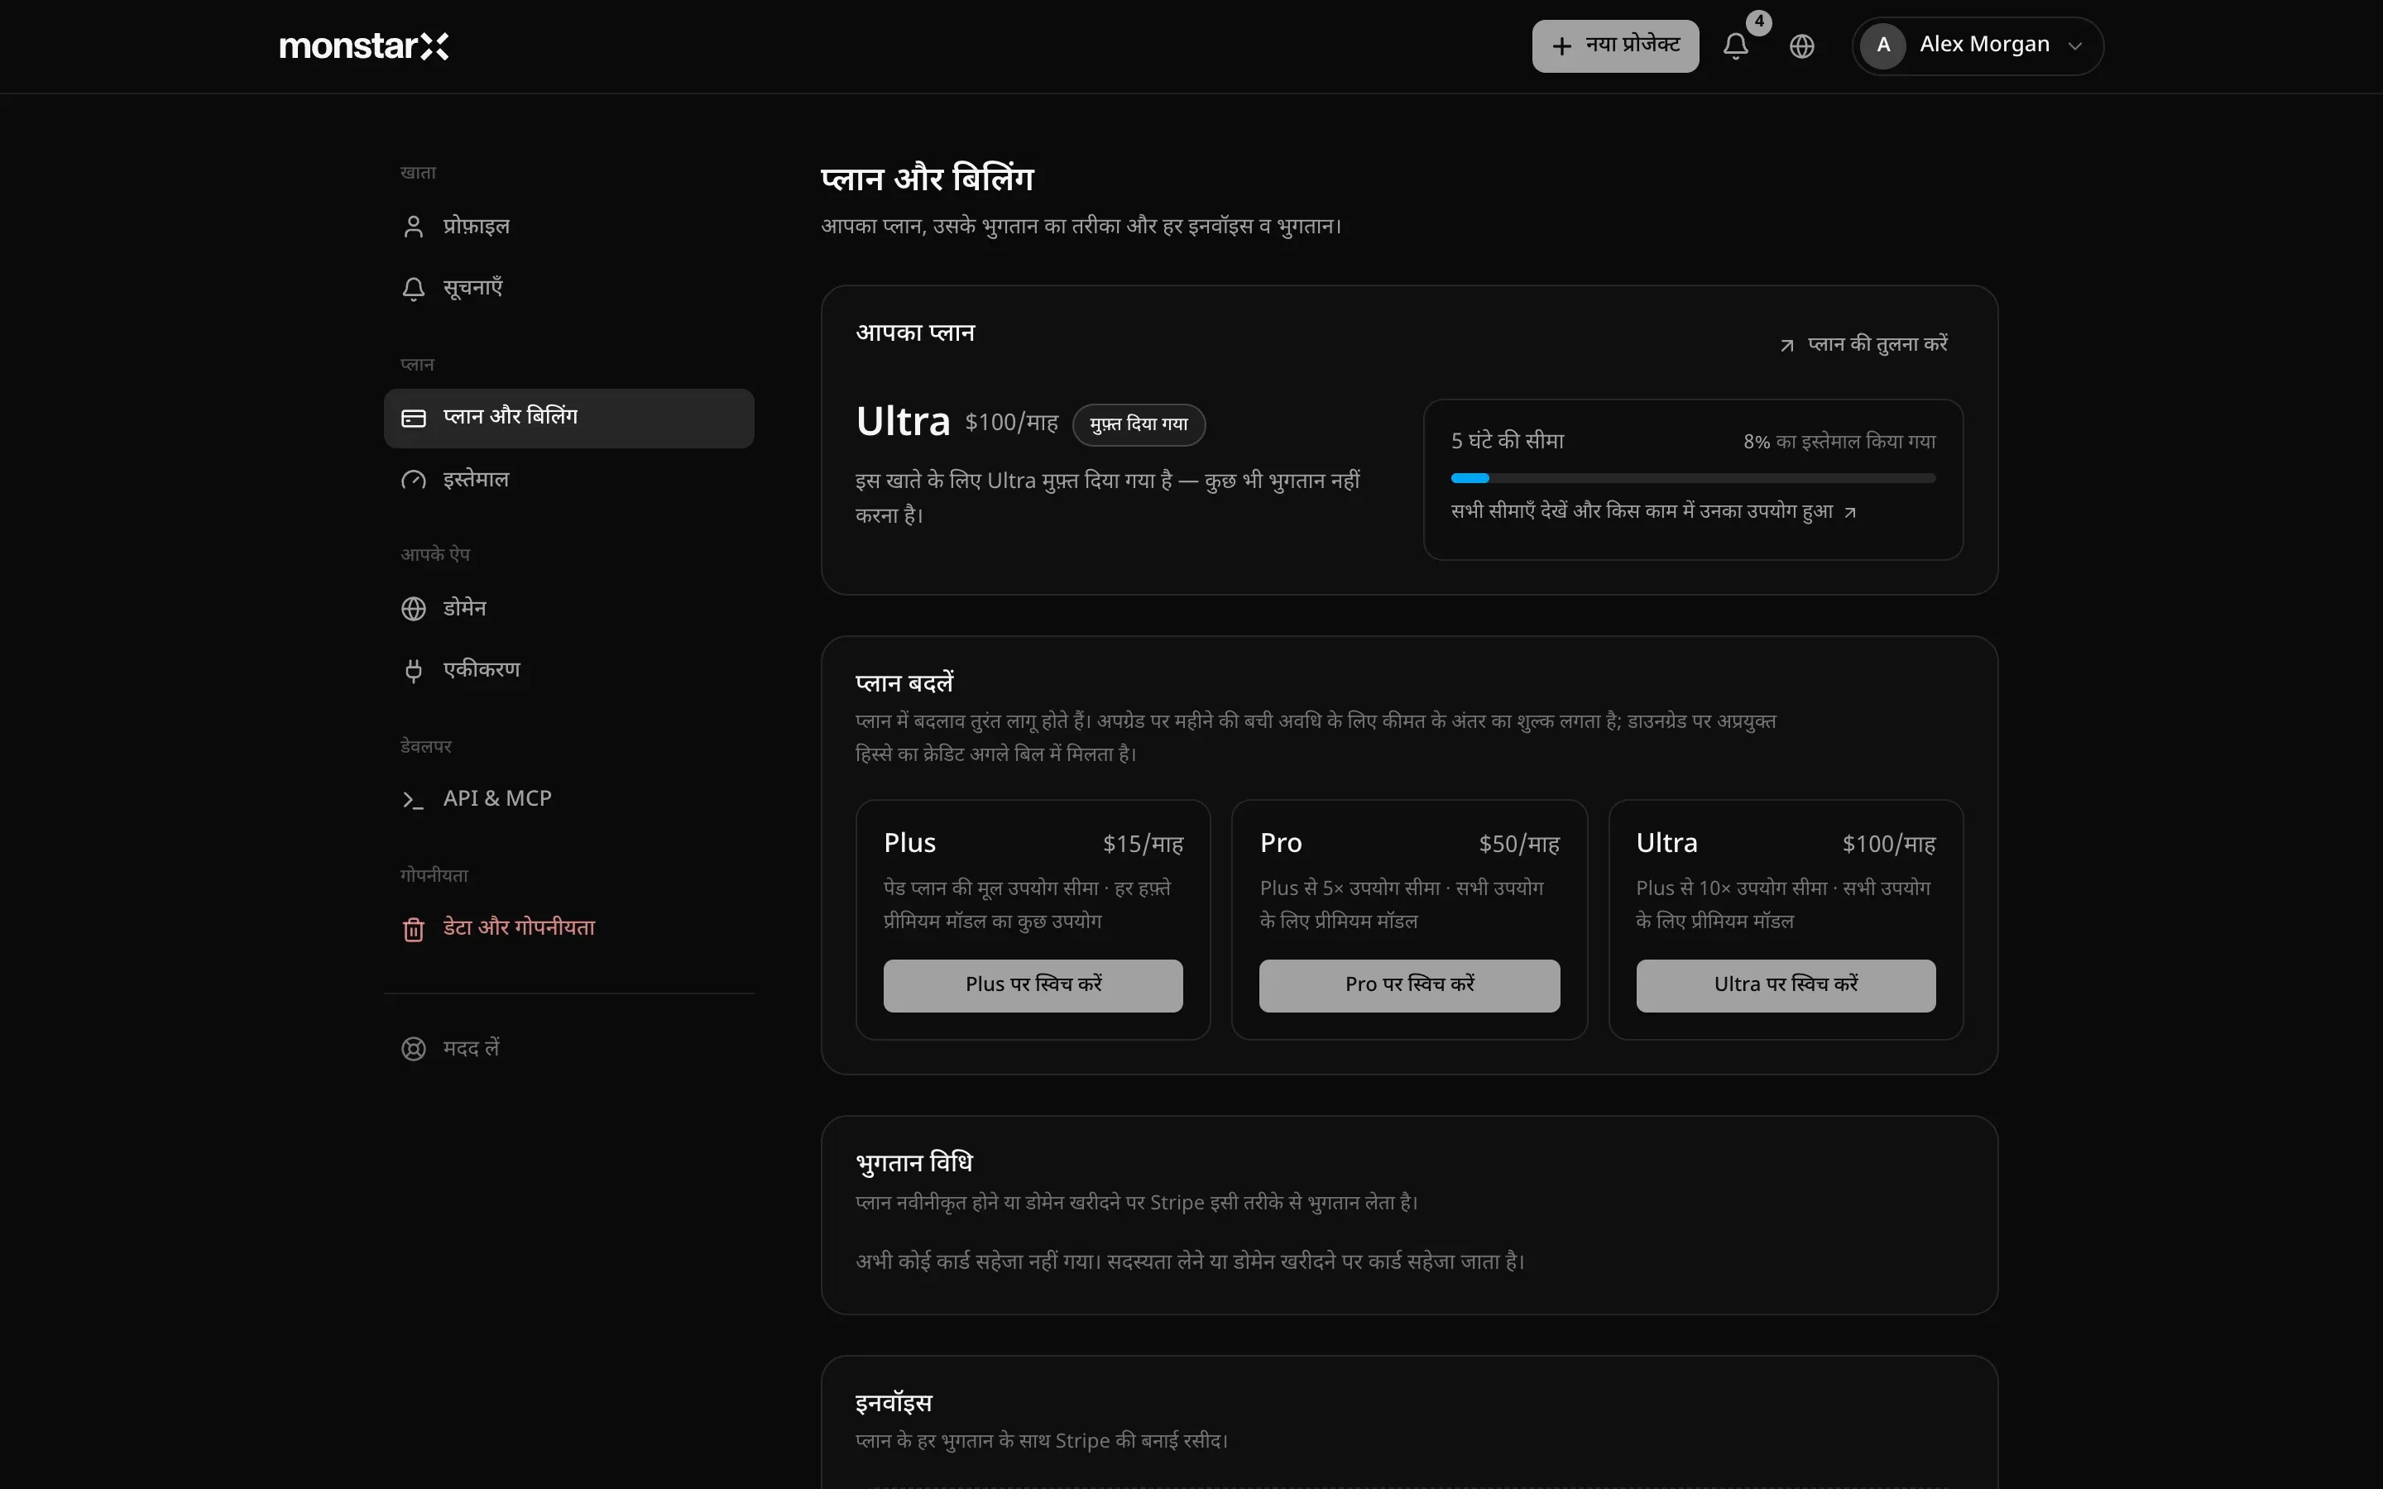Click the $15/माह price text
Viewport: 2383px width, 1489px height.
tap(1142, 845)
